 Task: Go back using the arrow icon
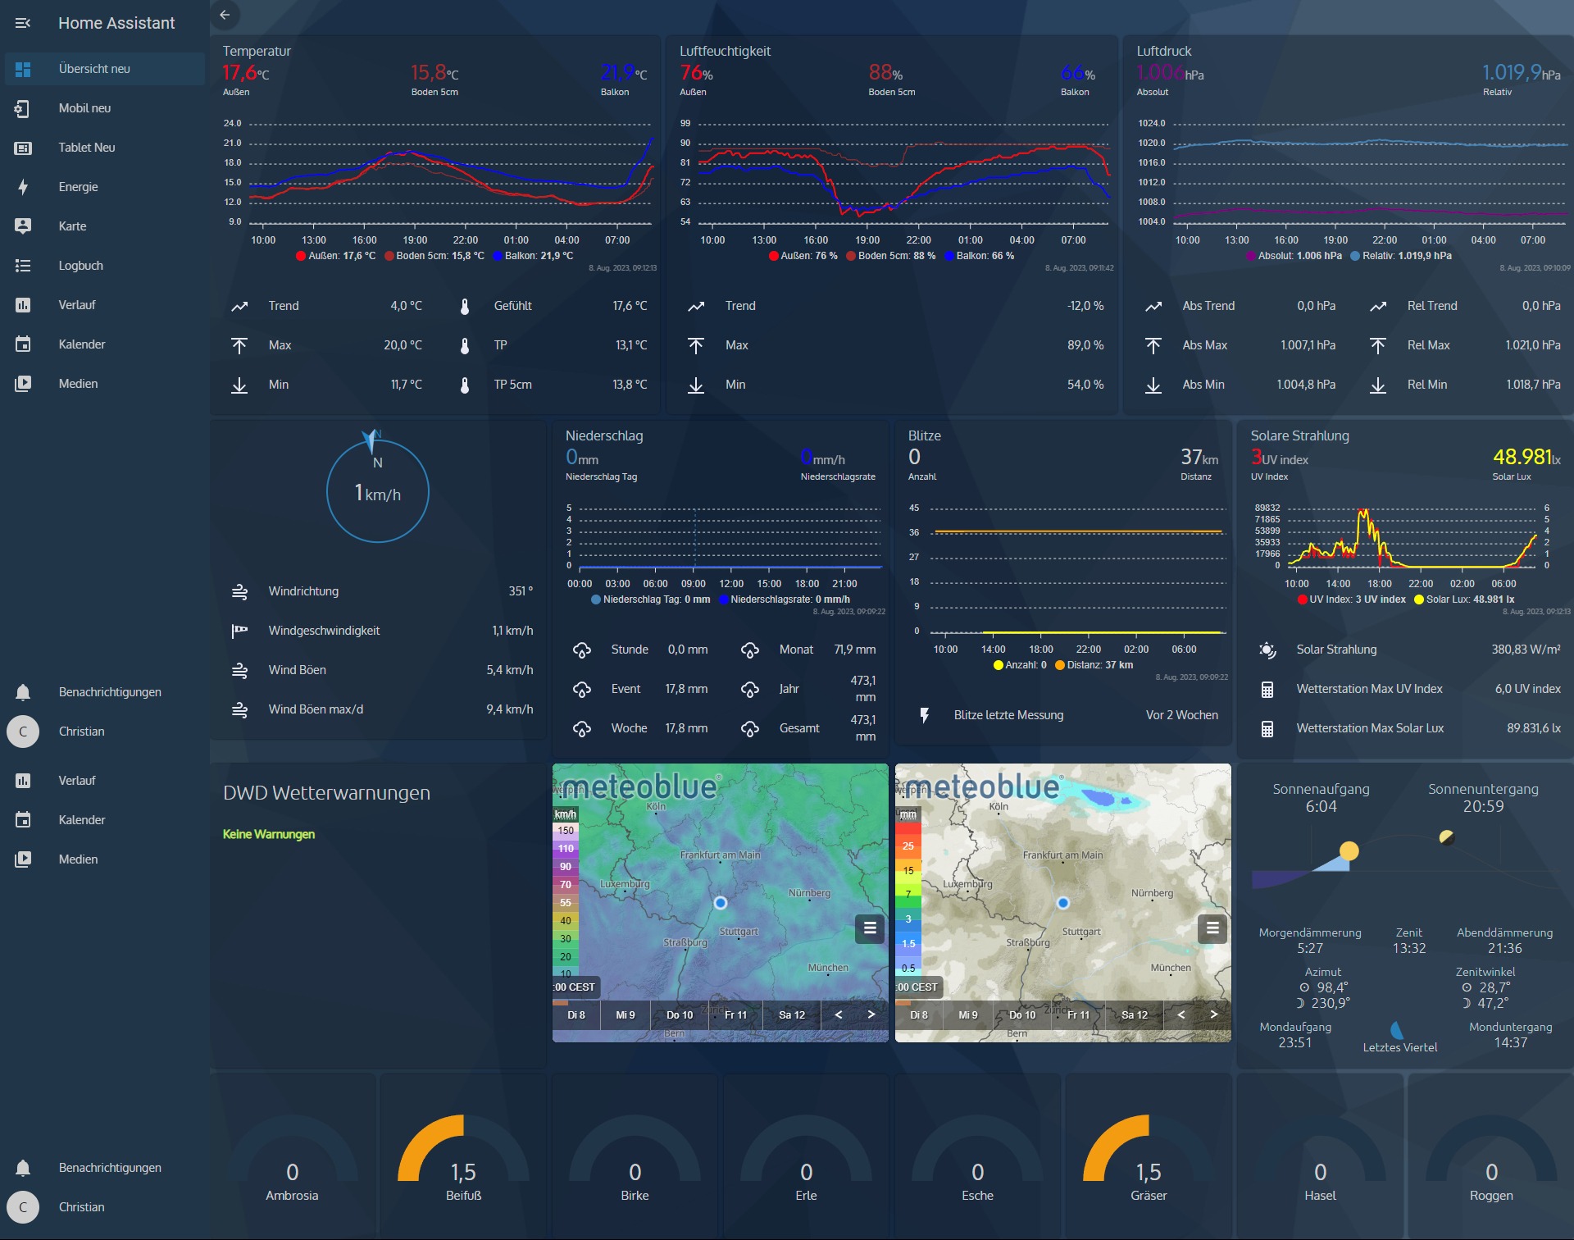(225, 15)
